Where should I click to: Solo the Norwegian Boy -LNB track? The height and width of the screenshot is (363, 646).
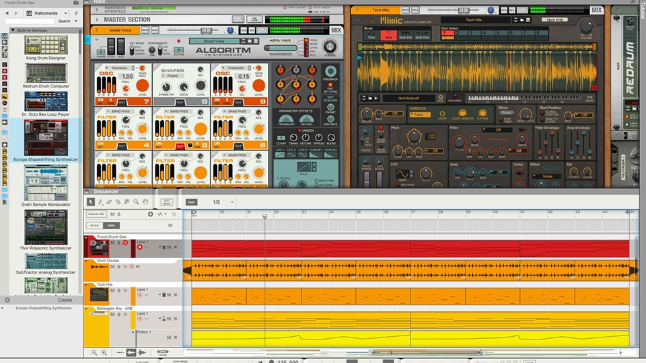click(x=118, y=315)
